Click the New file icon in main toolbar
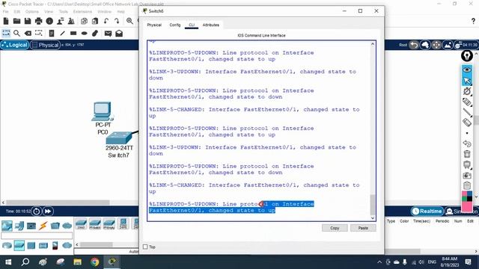This screenshot has width=479, height=269. [x=6, y=21]
